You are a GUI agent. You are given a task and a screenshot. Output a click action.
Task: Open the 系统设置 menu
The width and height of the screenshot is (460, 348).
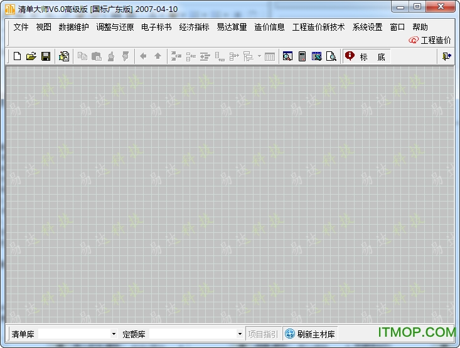click(x=367, y=27)
